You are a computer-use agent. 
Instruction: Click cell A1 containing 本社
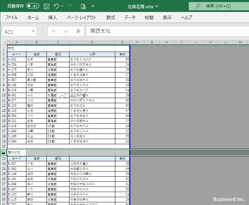(x=17, y=49)
